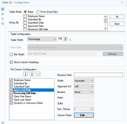Viewport: 127px width, 124px height.
Task: Open the Bar Graph field dropdown
Action: pos(64,54)
